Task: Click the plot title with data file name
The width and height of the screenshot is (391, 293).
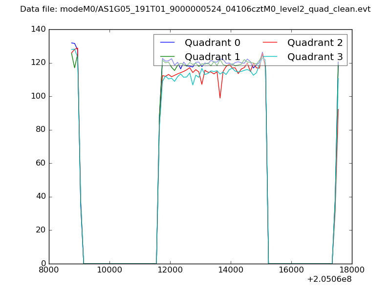Action: (195, 9)
